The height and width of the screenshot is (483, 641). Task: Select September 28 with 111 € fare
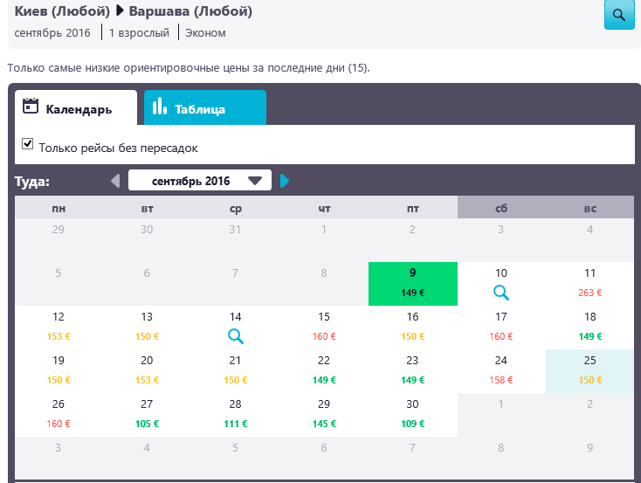pyautogui.click(x=235, y=414)
